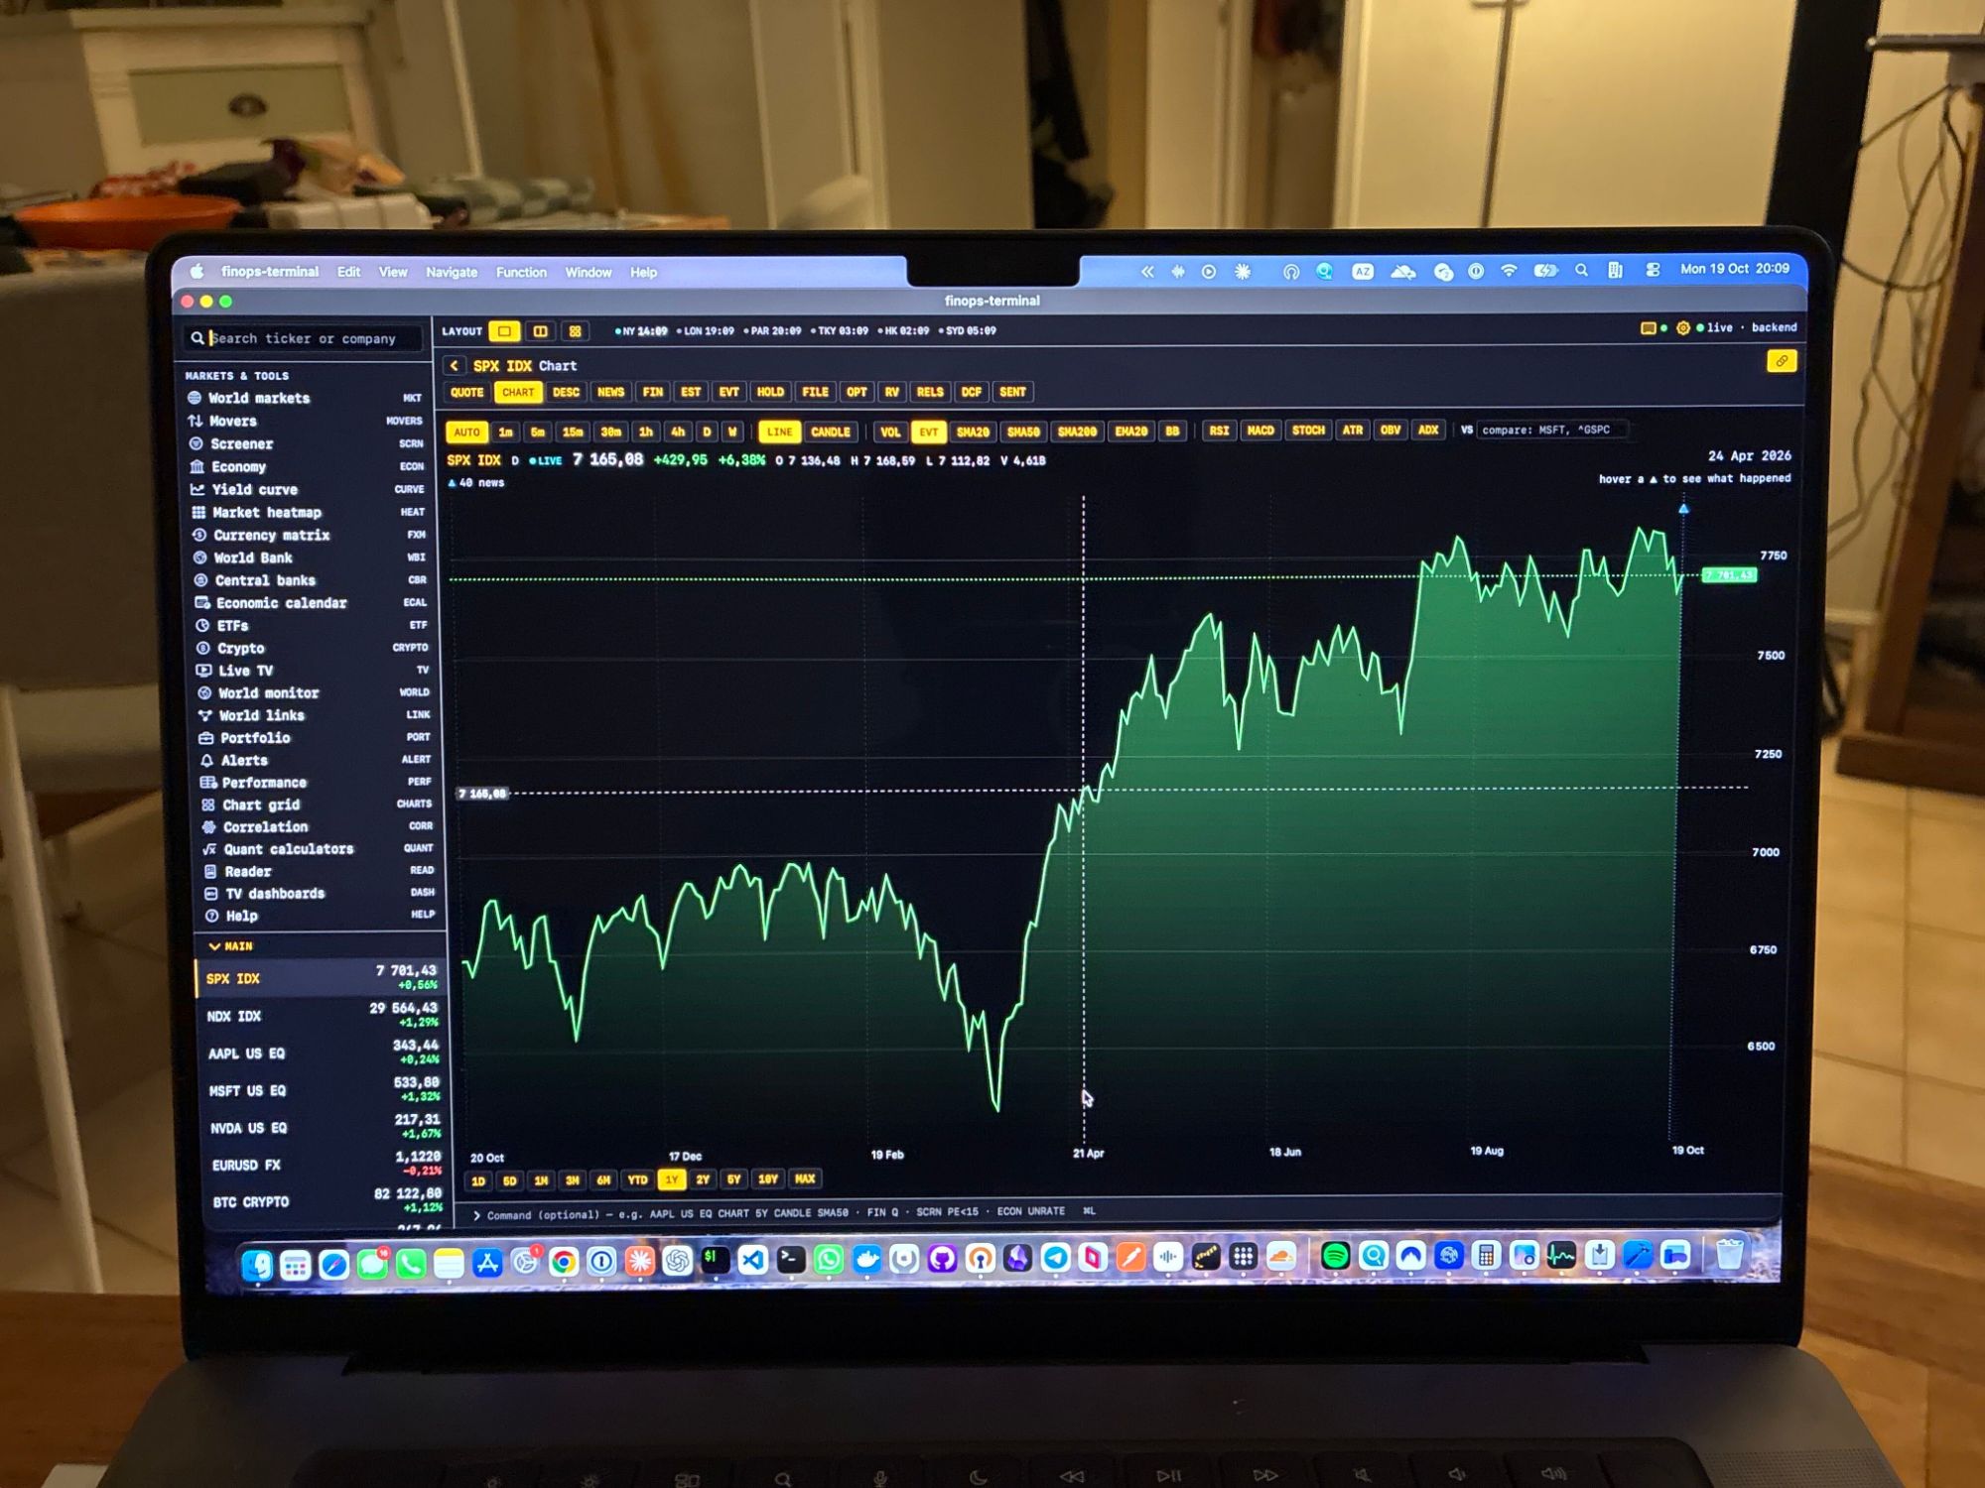Screen dimensions: 1985x1488
Task: Open Live TV in the sidebar
Action: (x=312, y=671)
